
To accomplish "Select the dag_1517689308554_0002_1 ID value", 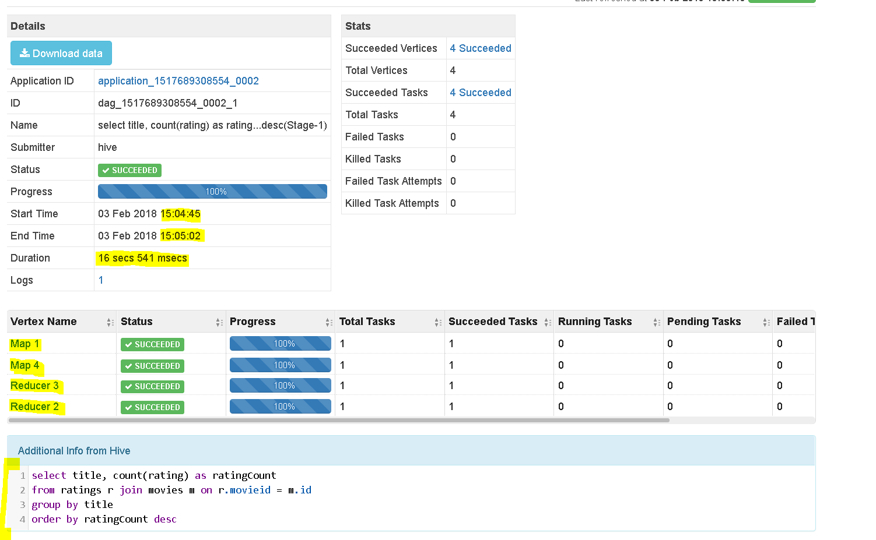I will 167,103.
